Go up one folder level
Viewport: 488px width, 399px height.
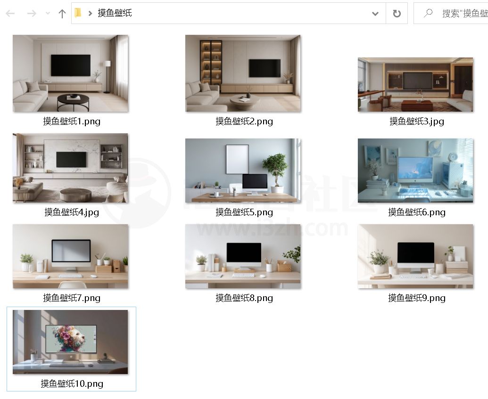click(62, 14)
